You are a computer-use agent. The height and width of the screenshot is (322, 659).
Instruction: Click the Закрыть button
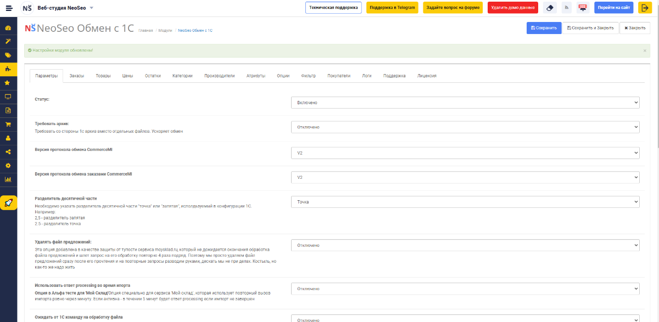pos(635,28)
